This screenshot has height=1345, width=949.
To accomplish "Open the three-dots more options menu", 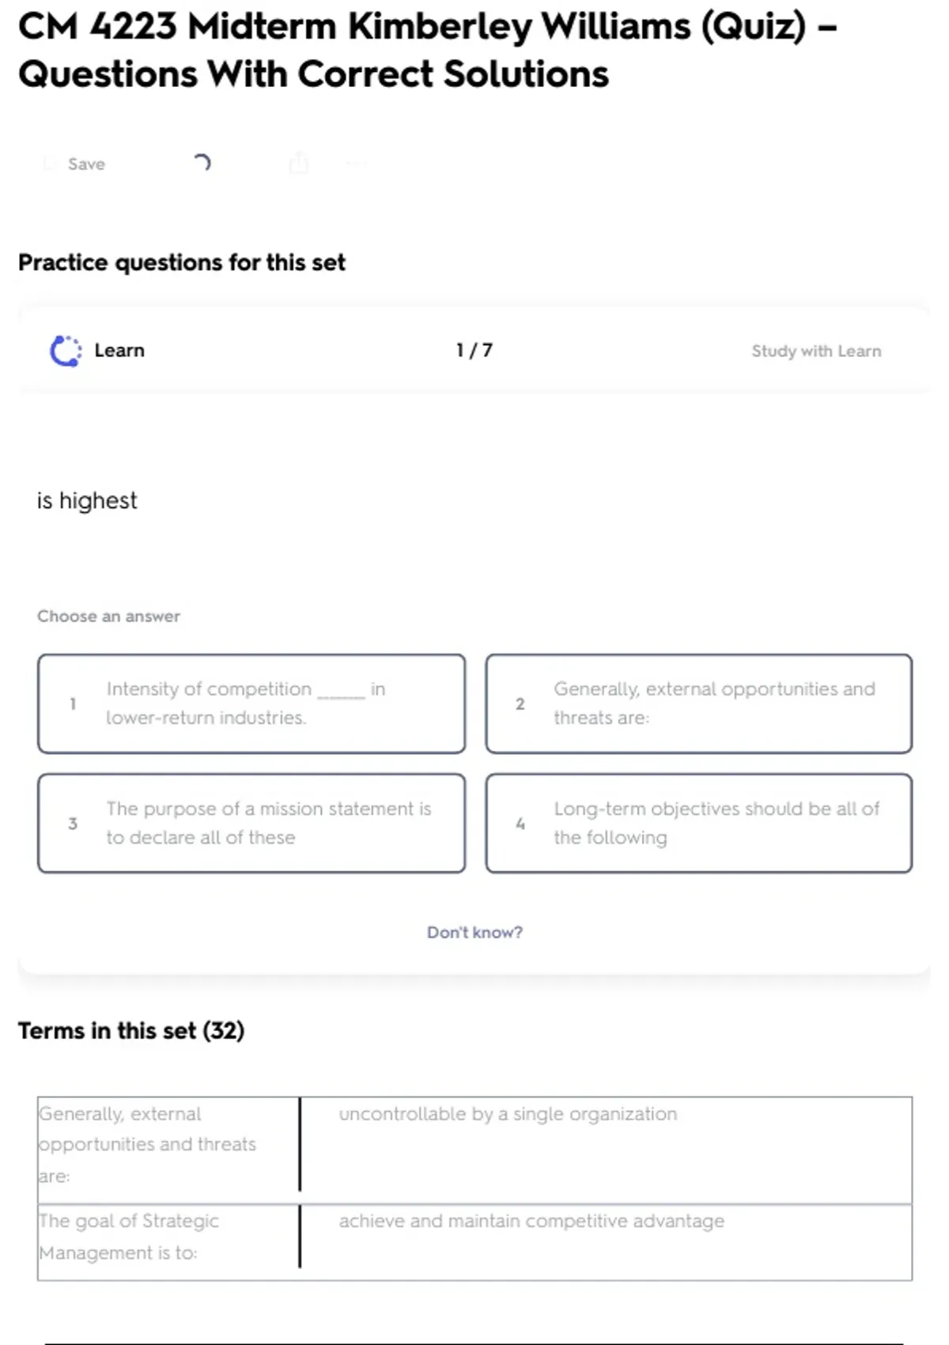I will tap(357, 164).
